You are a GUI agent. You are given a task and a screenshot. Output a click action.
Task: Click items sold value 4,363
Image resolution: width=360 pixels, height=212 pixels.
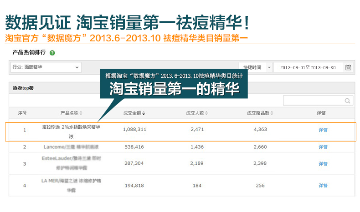(x=260, y=130)
